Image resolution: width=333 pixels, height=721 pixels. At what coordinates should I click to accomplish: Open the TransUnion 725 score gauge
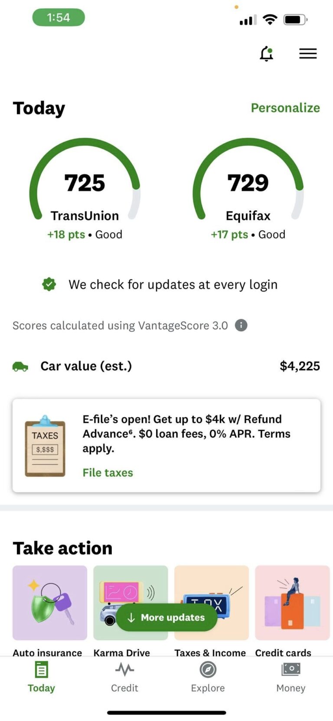pos(85,189)
